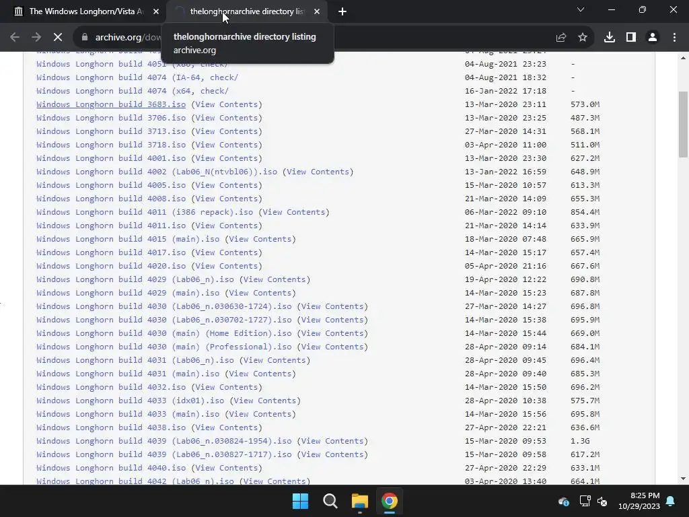
Task: Open build 4002 (Lab06_N(ntvbl06)).iso link
Action: (x=157, y=172)
